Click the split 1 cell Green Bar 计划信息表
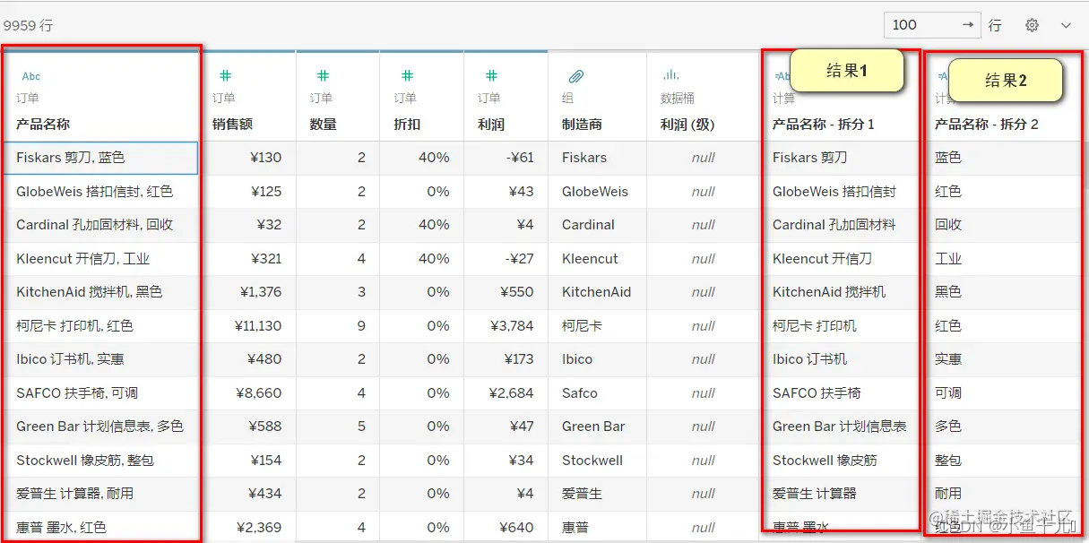 click(840, 427)
